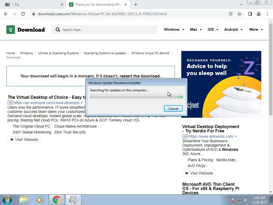The width and height of the screenshot is (273, 205).
Task: Expand the Android menu
Action: [233, 29]
